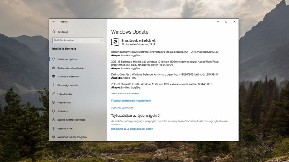Maximize the Settings window
The image size is (289, 162).
point(226,21)
